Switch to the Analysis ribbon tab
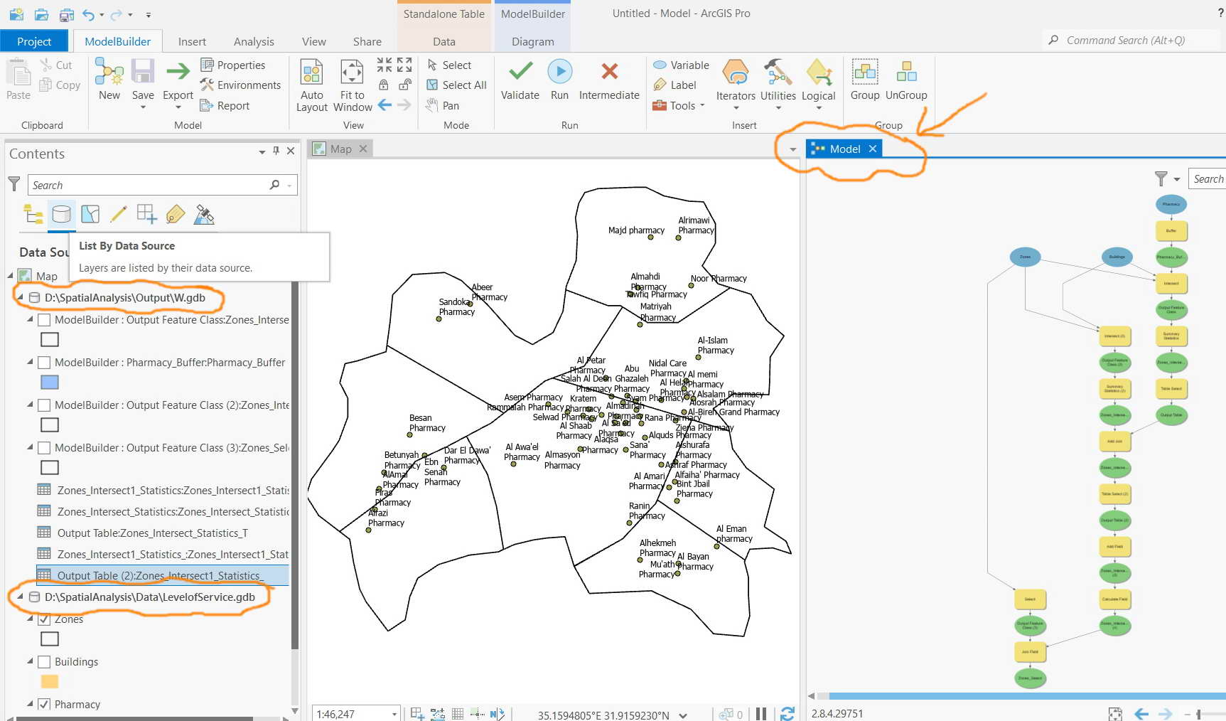Viewport: 1226px width, 721px height. click(254, 41)
